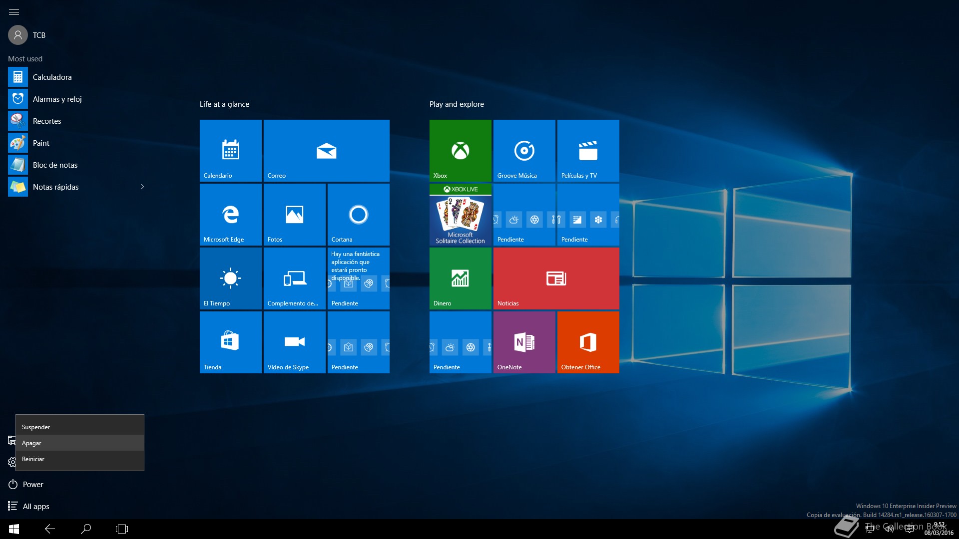Click the 'Life at a glance' group header
Screen dimensions: 959x539
(x=224, y=104)
